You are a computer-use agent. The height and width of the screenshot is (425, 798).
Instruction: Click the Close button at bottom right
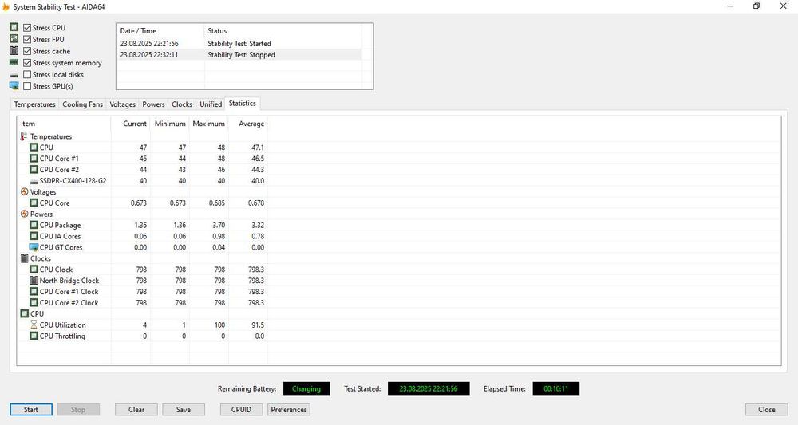click(x=766, y=410)
